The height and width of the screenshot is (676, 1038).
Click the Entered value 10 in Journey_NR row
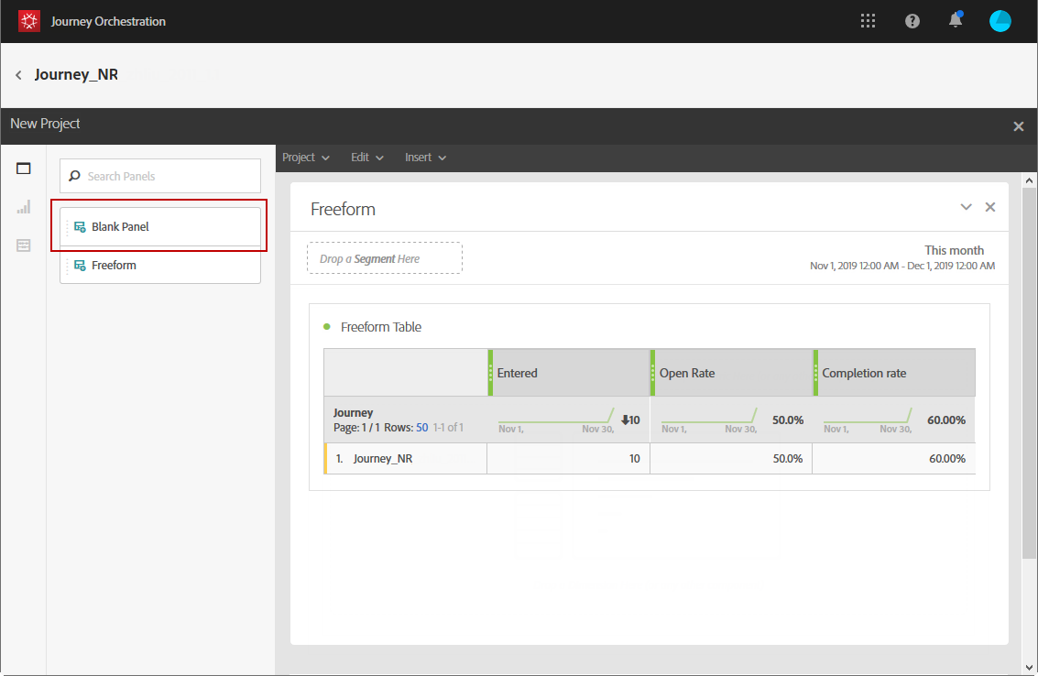(634, 459)
